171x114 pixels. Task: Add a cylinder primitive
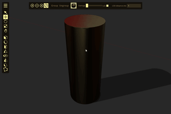tap(6, 47)
